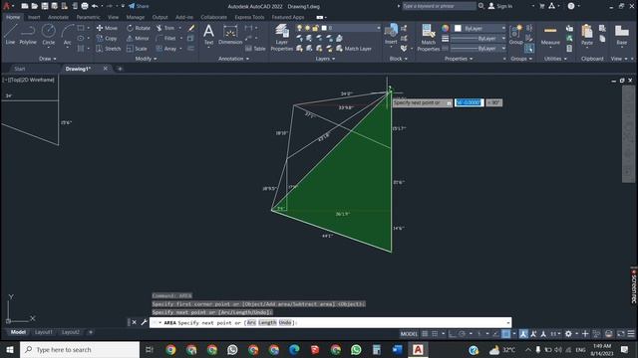Click the Mirror tool

pos(138,38)
